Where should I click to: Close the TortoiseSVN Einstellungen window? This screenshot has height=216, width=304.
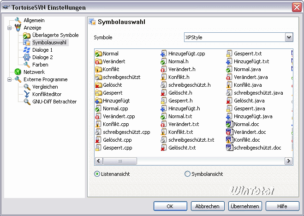(297, 7)
